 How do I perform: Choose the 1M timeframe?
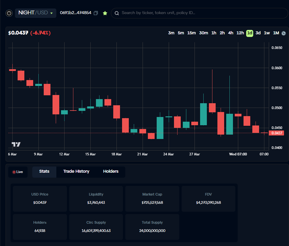(276, 33)
